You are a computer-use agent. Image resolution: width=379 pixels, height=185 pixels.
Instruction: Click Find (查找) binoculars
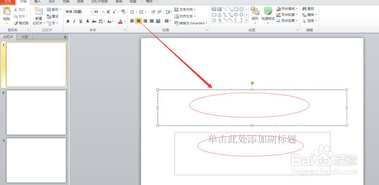pyautogui.click(x=308, y=9)
